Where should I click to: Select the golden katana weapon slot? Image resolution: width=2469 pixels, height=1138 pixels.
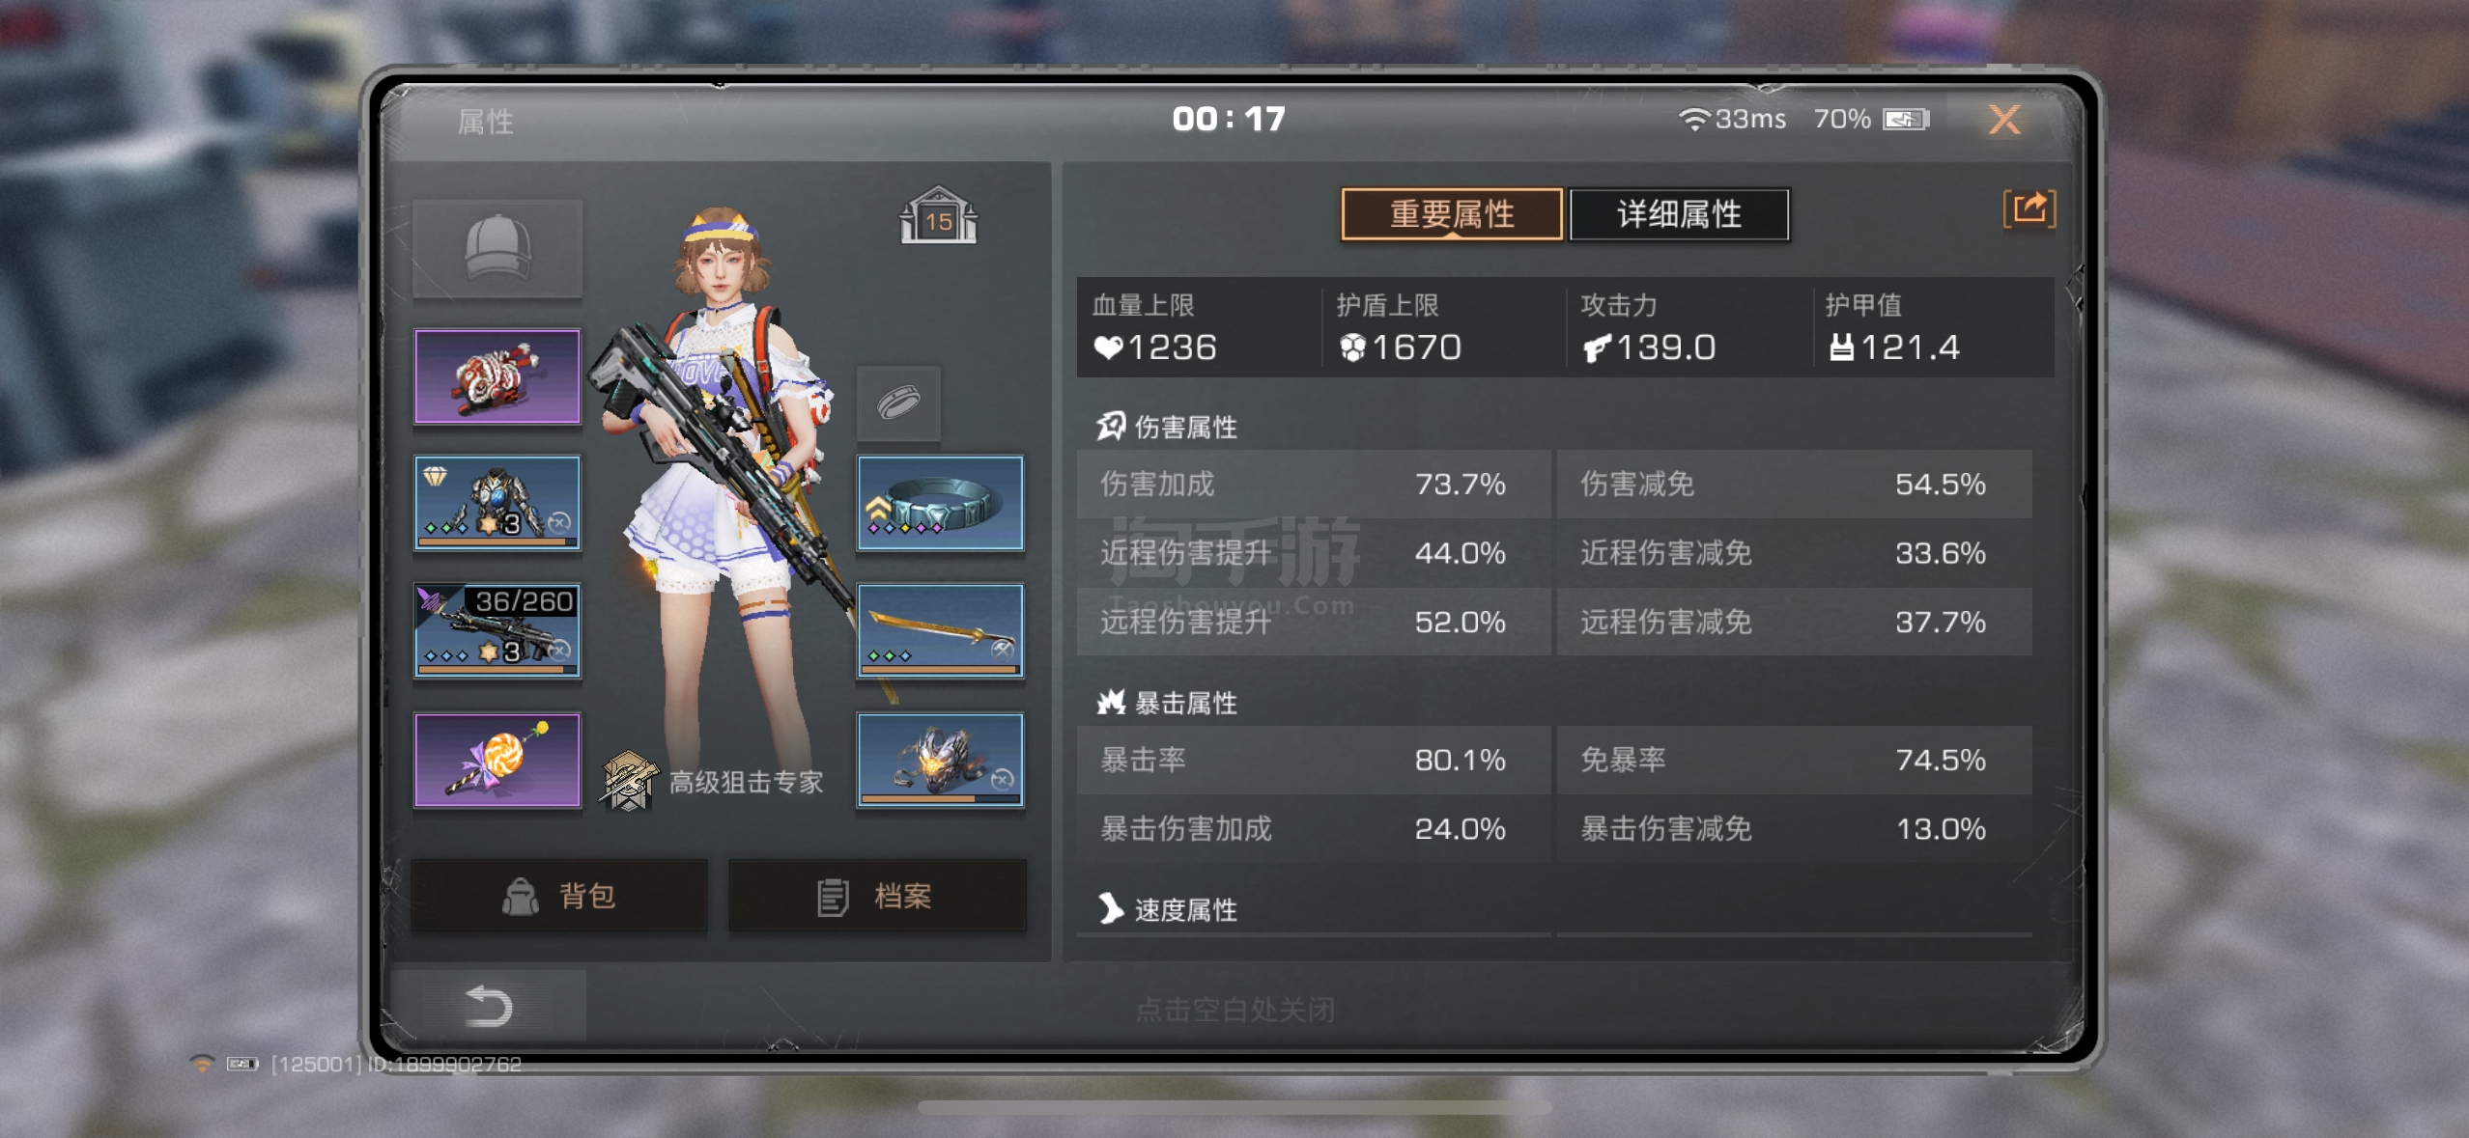(940, 630)
